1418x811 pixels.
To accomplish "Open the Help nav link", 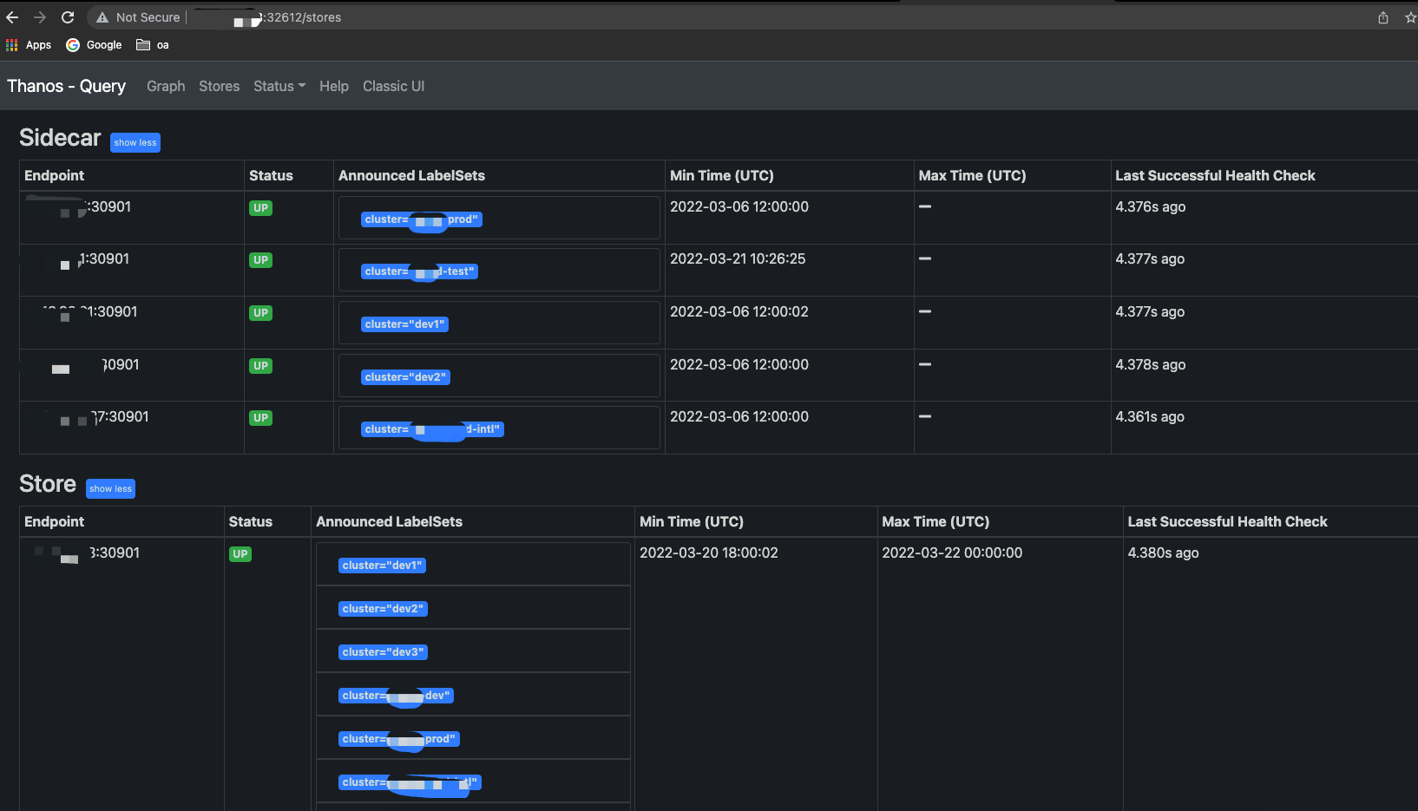I will (334, 86).
